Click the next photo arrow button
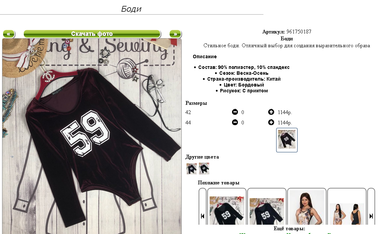 point(176,34)
